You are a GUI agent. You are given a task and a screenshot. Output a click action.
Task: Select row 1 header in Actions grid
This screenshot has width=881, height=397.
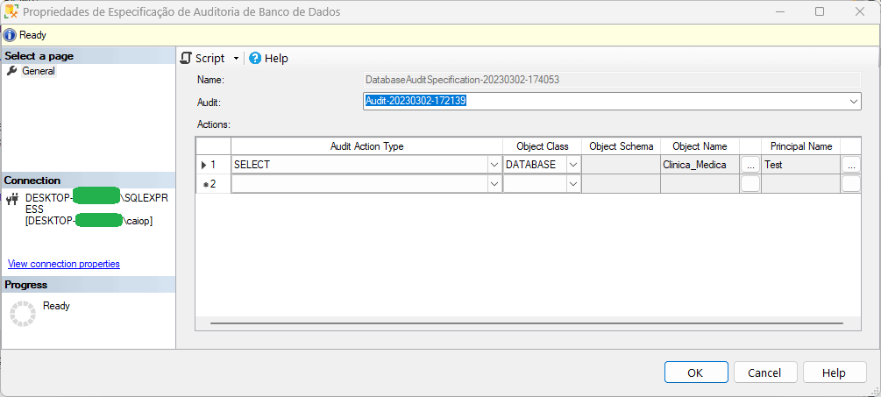coord(213,165)
